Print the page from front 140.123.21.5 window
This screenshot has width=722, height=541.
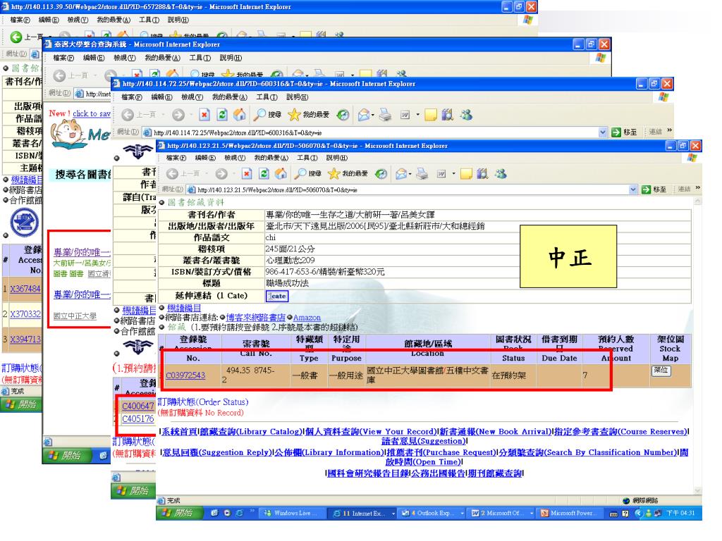point(422,174)
